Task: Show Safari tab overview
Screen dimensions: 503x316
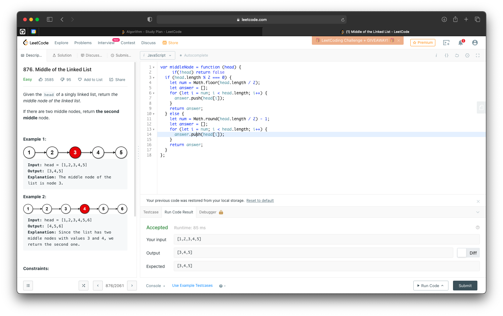Action: (x=477, y=19)
